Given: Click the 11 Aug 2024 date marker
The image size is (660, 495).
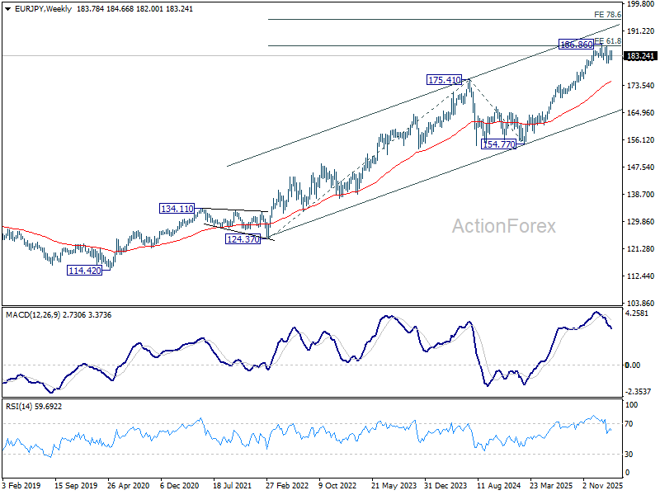Looking at the screenshot, I should click(x=498, y=485).
